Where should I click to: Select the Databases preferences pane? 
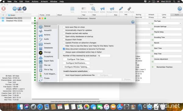pyautogui.click(x=48, y=48)
